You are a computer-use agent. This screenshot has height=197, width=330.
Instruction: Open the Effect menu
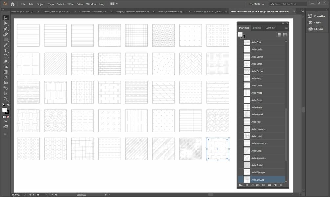[71, 4]
